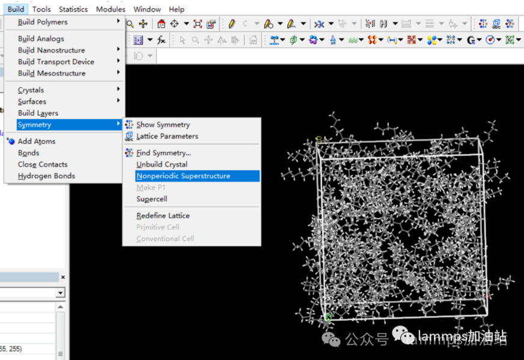Click the Adjust Hydrogen H icon
The image size is (524, 360).
point(383,23)
